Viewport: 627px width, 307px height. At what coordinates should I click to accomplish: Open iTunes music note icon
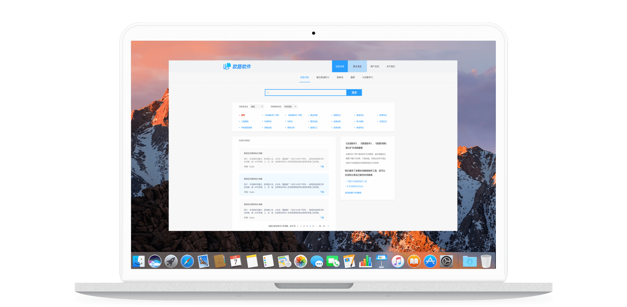click(x=398, y=261)
